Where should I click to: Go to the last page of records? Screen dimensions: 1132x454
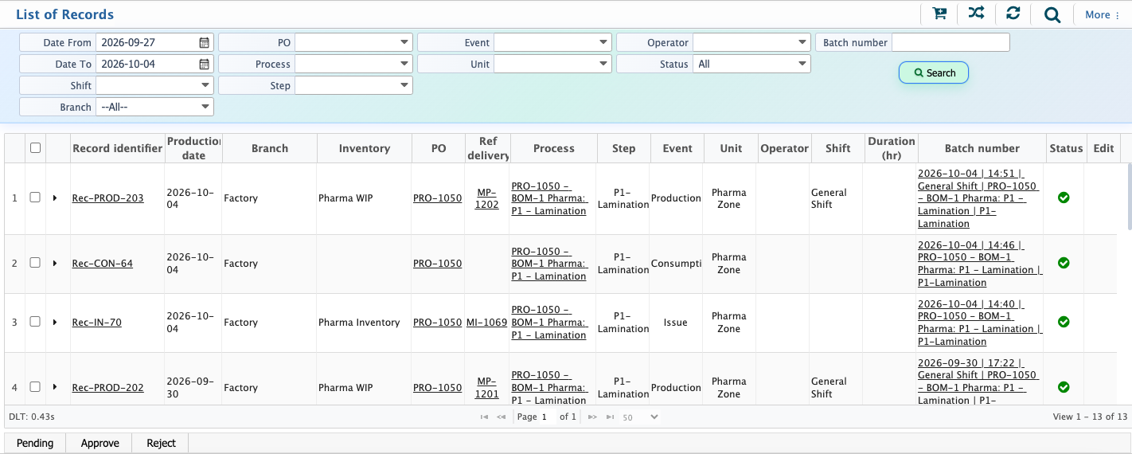click(610, 417)
